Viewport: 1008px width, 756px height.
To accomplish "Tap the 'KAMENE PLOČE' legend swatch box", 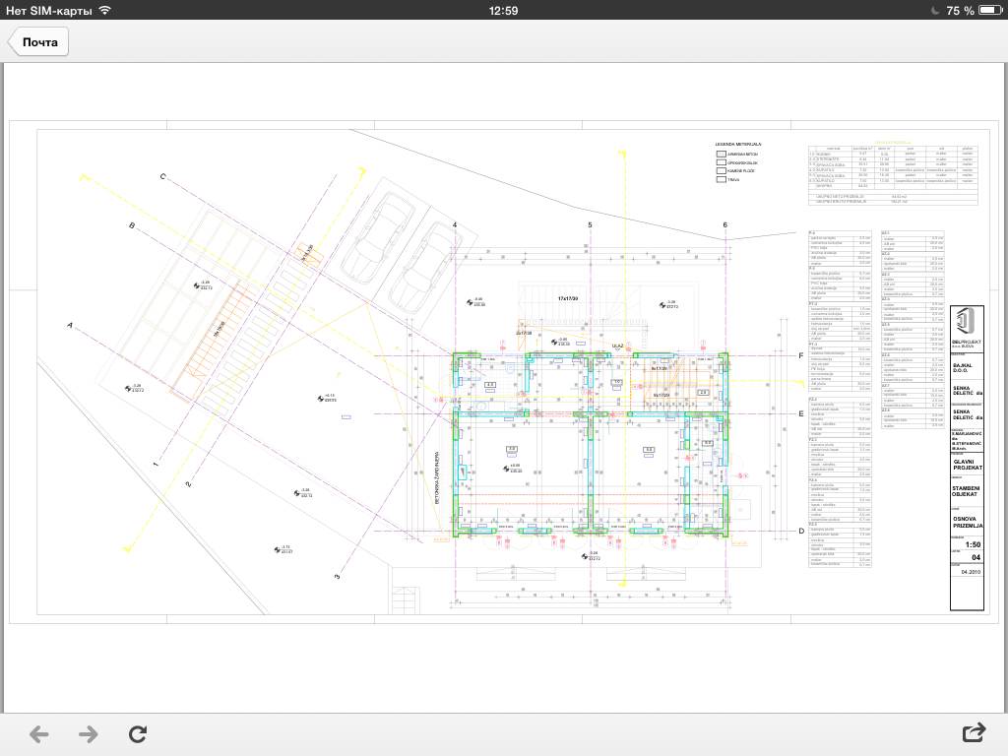I will 722,171.
